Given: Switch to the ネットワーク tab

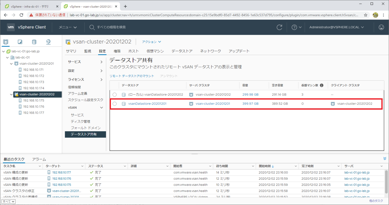Looking at the screenshot, I should point(210,51).
